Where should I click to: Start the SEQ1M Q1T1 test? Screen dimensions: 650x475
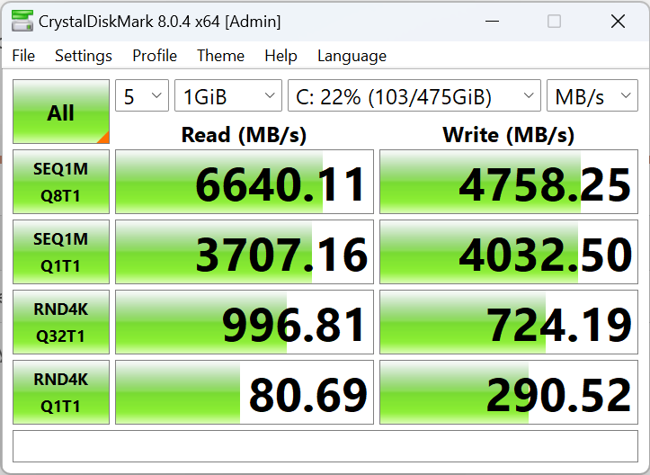[x=61, y=252]
